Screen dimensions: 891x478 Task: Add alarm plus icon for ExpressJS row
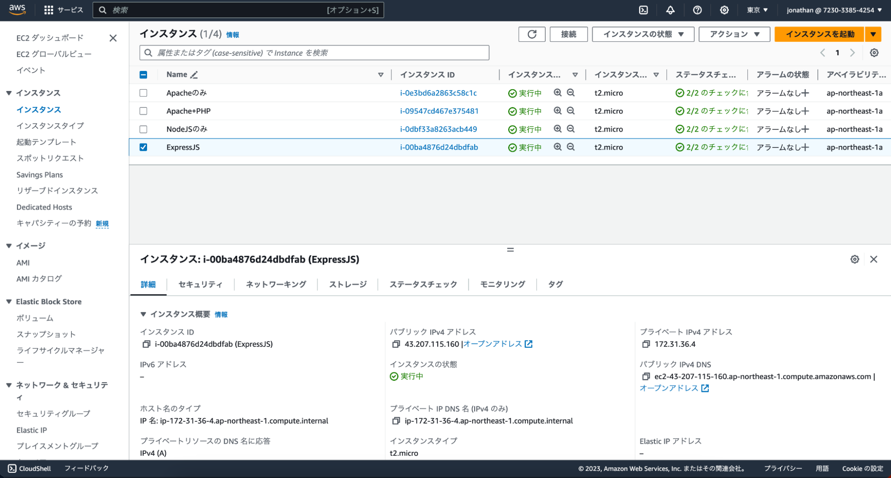[x=805, y=147]
